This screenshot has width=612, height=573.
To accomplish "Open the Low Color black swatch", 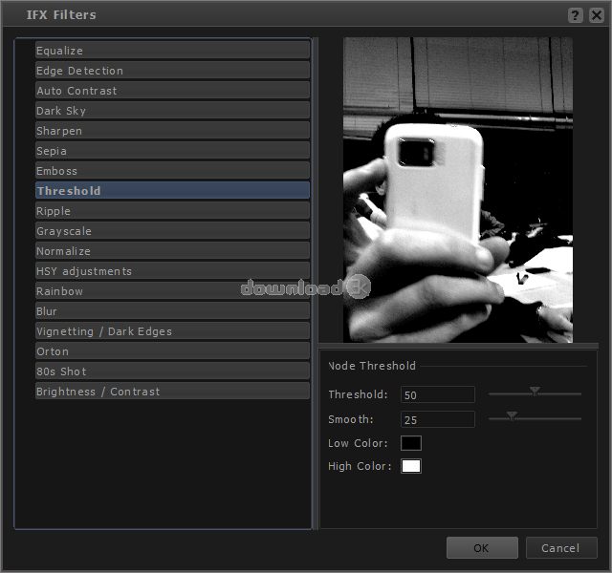I will 411,443.
